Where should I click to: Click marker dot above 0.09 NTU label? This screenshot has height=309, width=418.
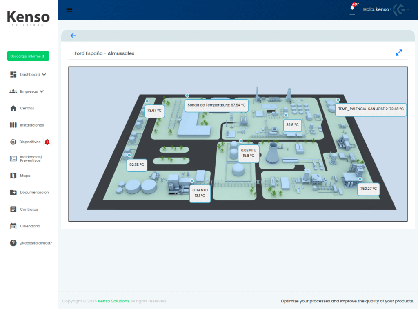click(192, 181)
